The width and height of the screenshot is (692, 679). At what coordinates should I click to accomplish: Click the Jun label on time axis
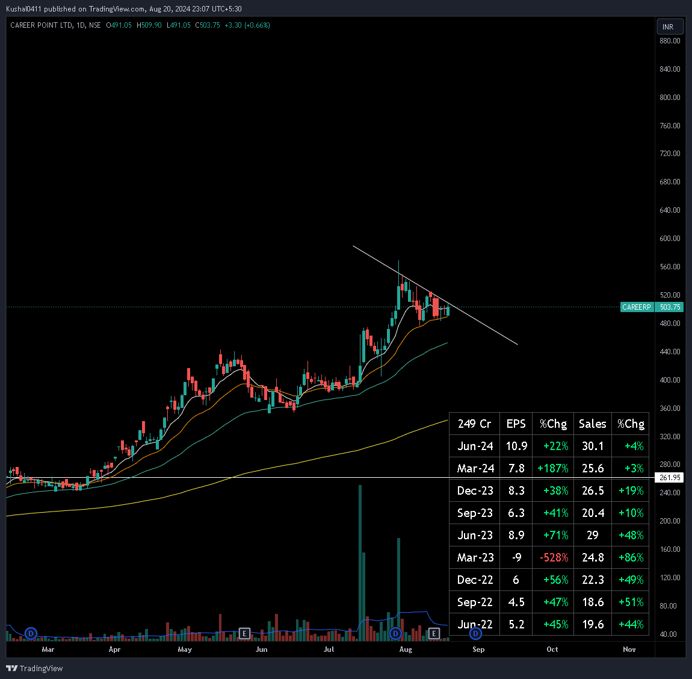pos(261,649)
